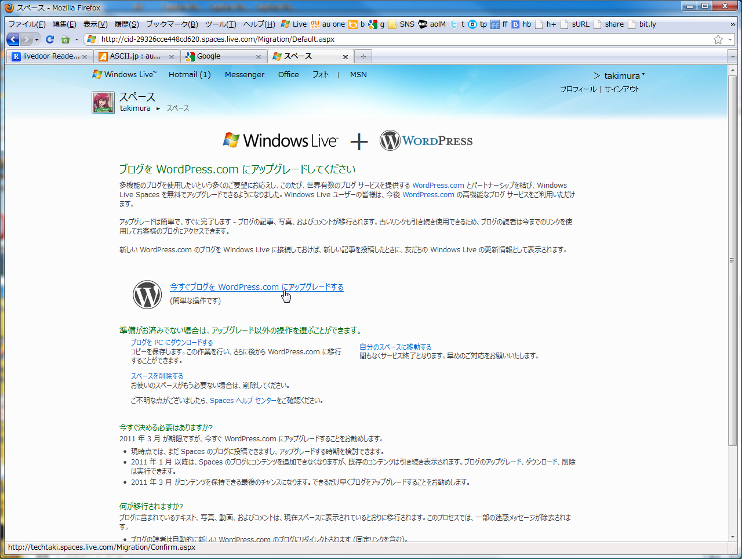Click 自分のスペースに移動する link
The image size is (742, 559).
click(395, 347)
